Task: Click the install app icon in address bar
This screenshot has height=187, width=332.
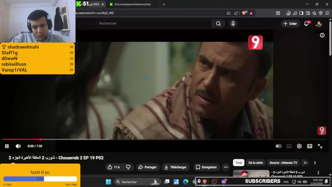Action: (229, 13)
